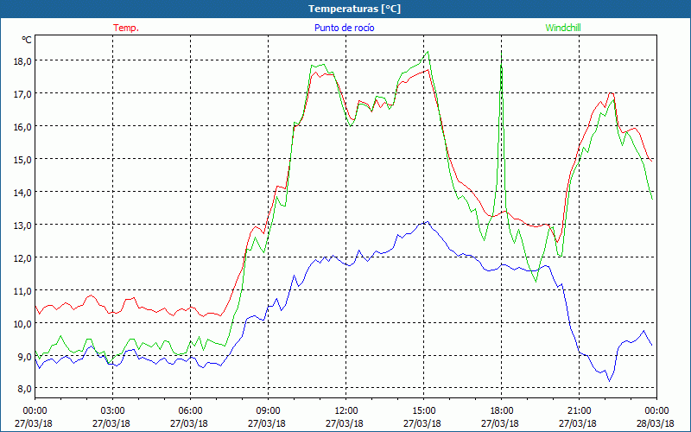Click the 10,0 y-axis value

coord(23,323)
